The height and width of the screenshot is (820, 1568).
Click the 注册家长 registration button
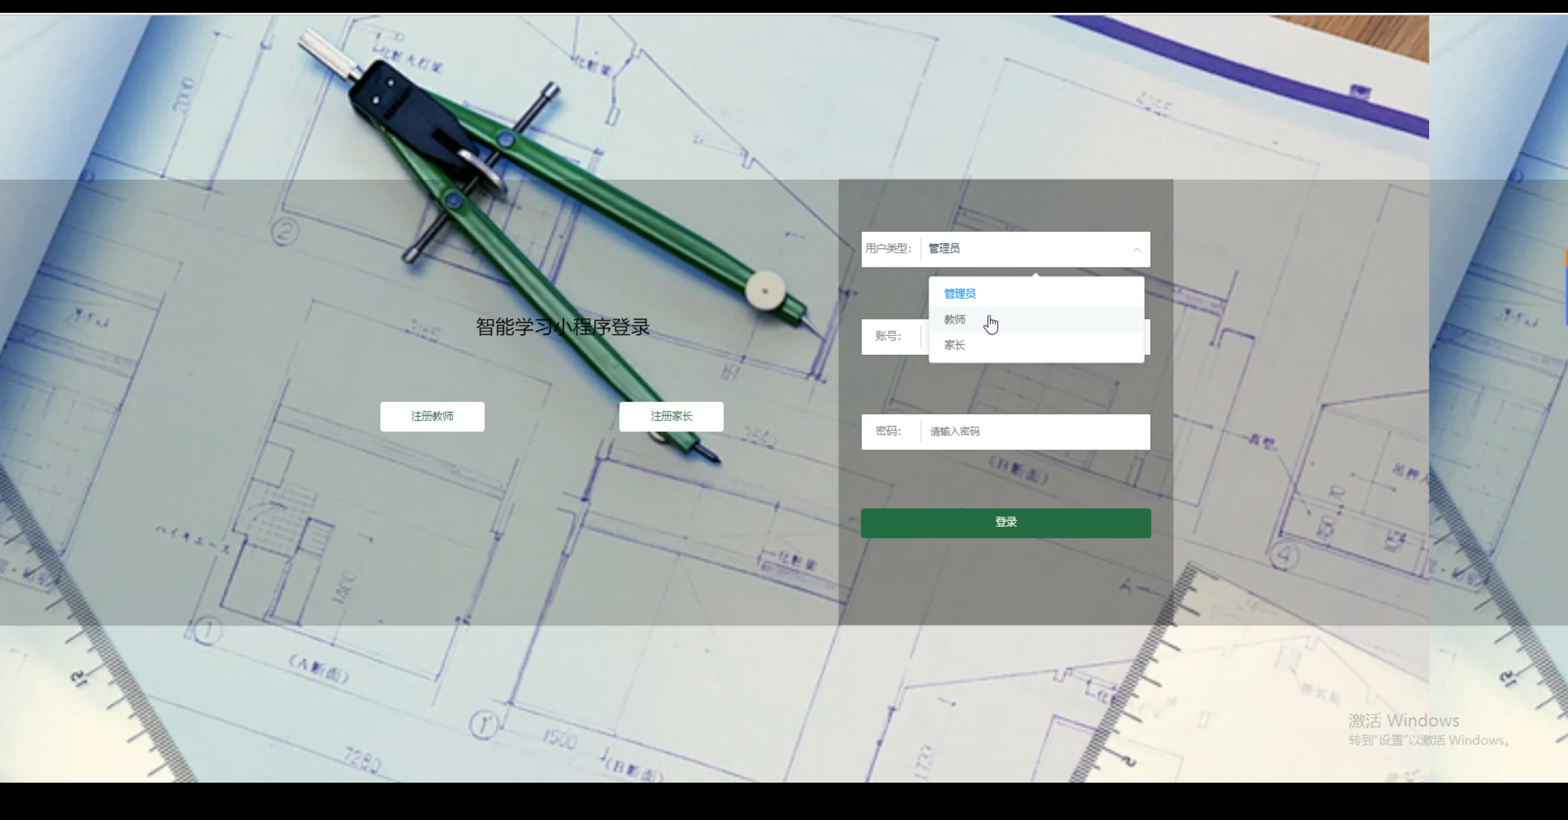[671, 417]
